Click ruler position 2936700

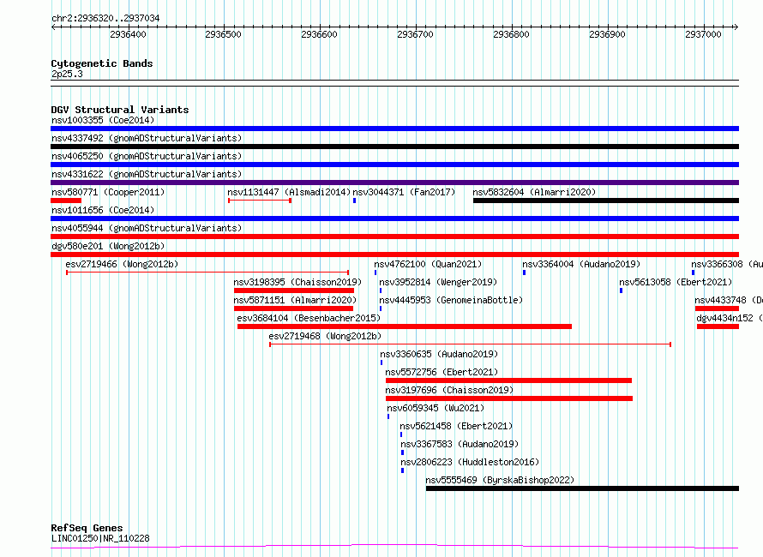[x=415, y=34]
